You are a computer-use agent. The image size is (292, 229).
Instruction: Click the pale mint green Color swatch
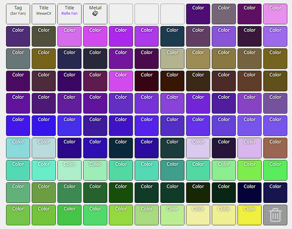69,170
